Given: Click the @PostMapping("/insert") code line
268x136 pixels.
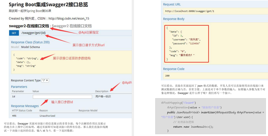Looking at the screenshot, I should 178,103.
